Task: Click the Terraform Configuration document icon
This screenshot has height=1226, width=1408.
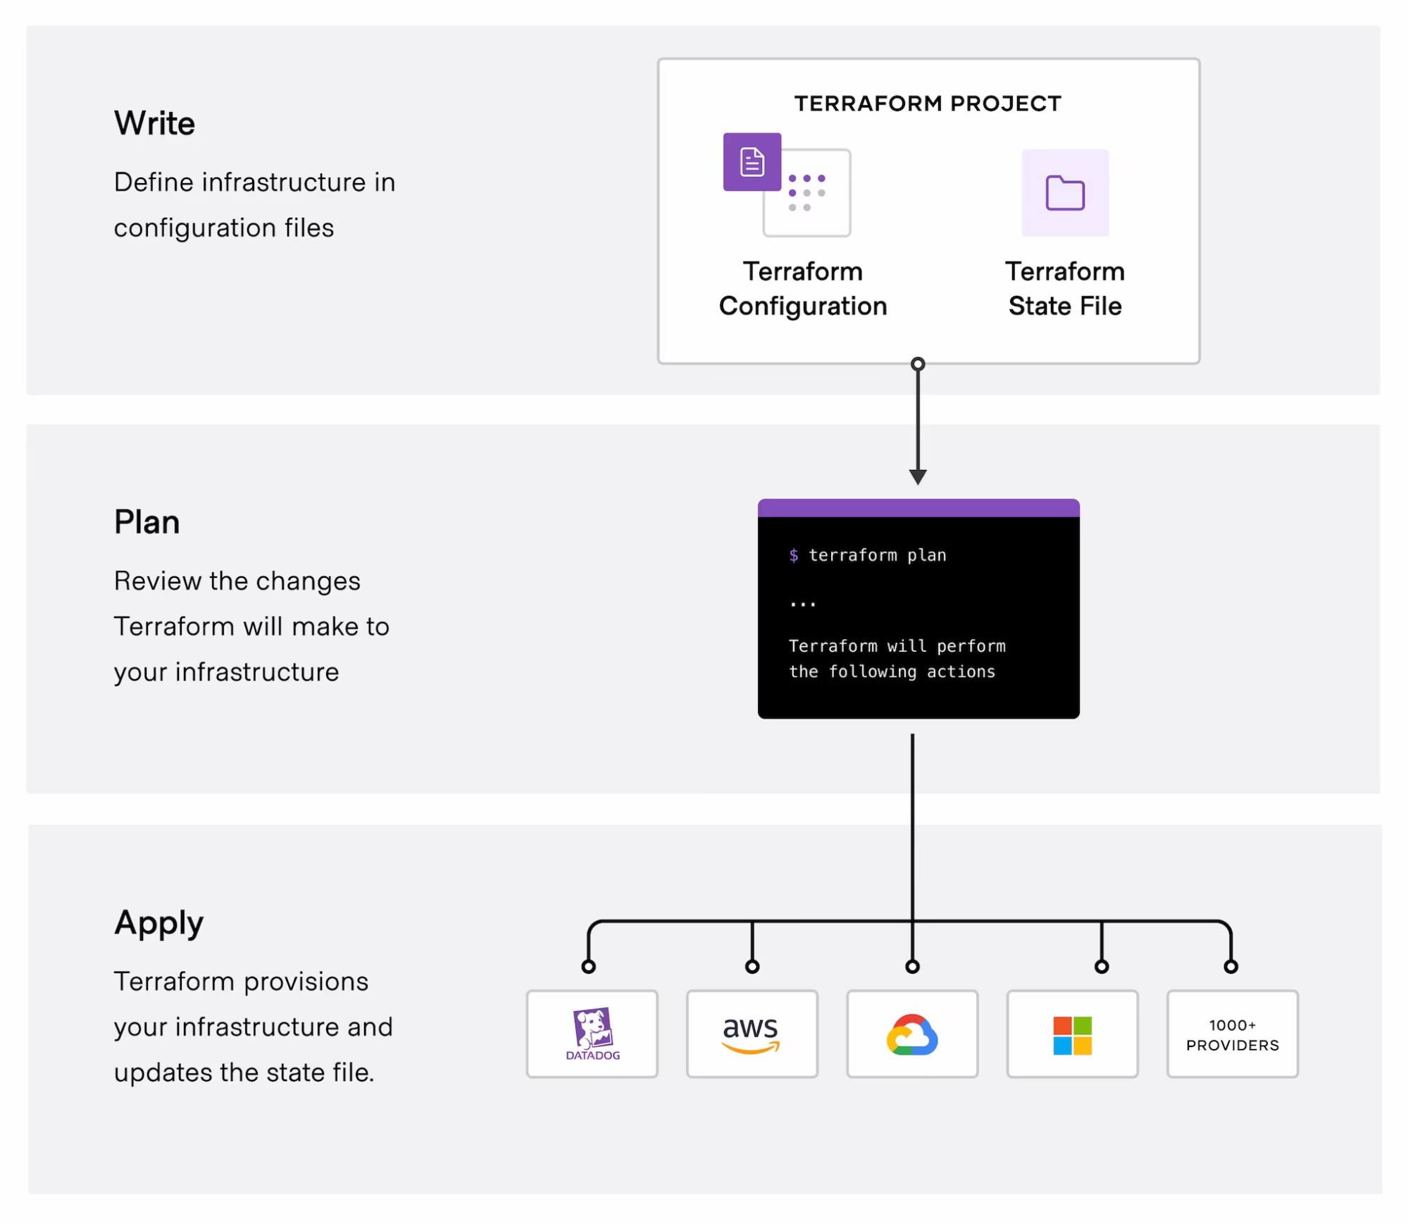Action: tap(751, 161)
